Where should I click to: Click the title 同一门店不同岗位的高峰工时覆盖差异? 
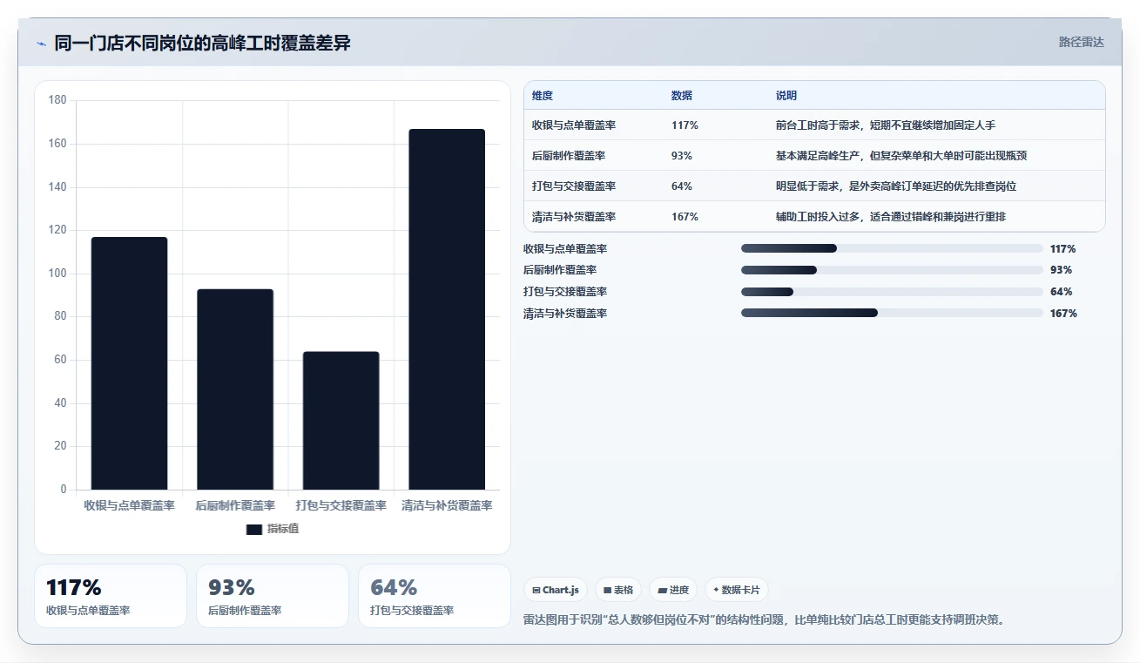pos(203,43)
